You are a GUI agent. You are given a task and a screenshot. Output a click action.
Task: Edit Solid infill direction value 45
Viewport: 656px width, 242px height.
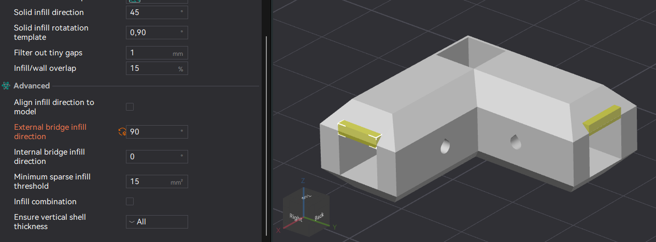coord(157,12)
